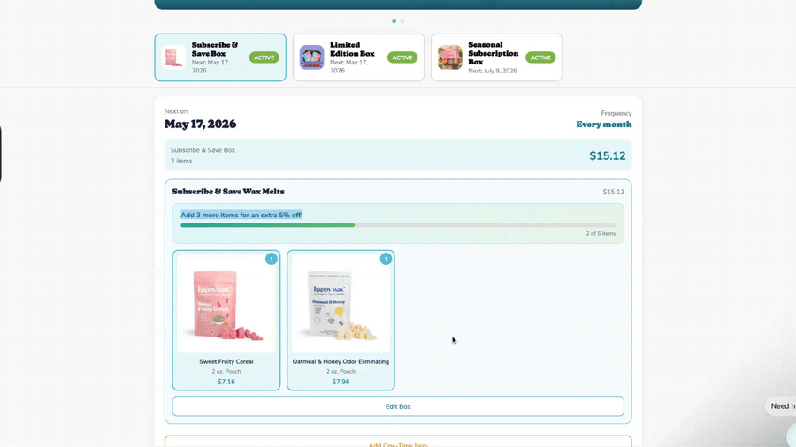
Task: Click the $15.12 box total price
Action: 607,155
